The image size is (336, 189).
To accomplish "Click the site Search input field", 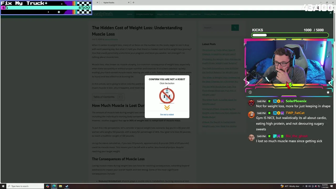I will 217,28.
